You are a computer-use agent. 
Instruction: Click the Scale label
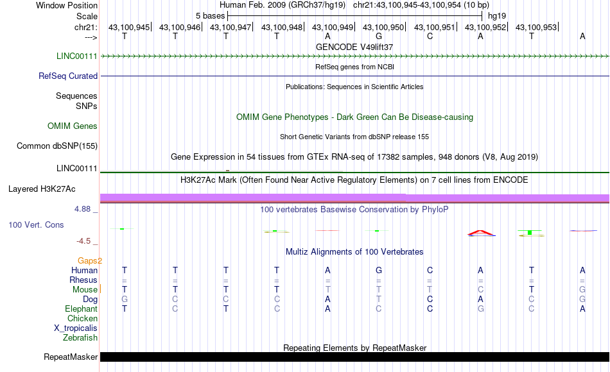pos(87,16)
